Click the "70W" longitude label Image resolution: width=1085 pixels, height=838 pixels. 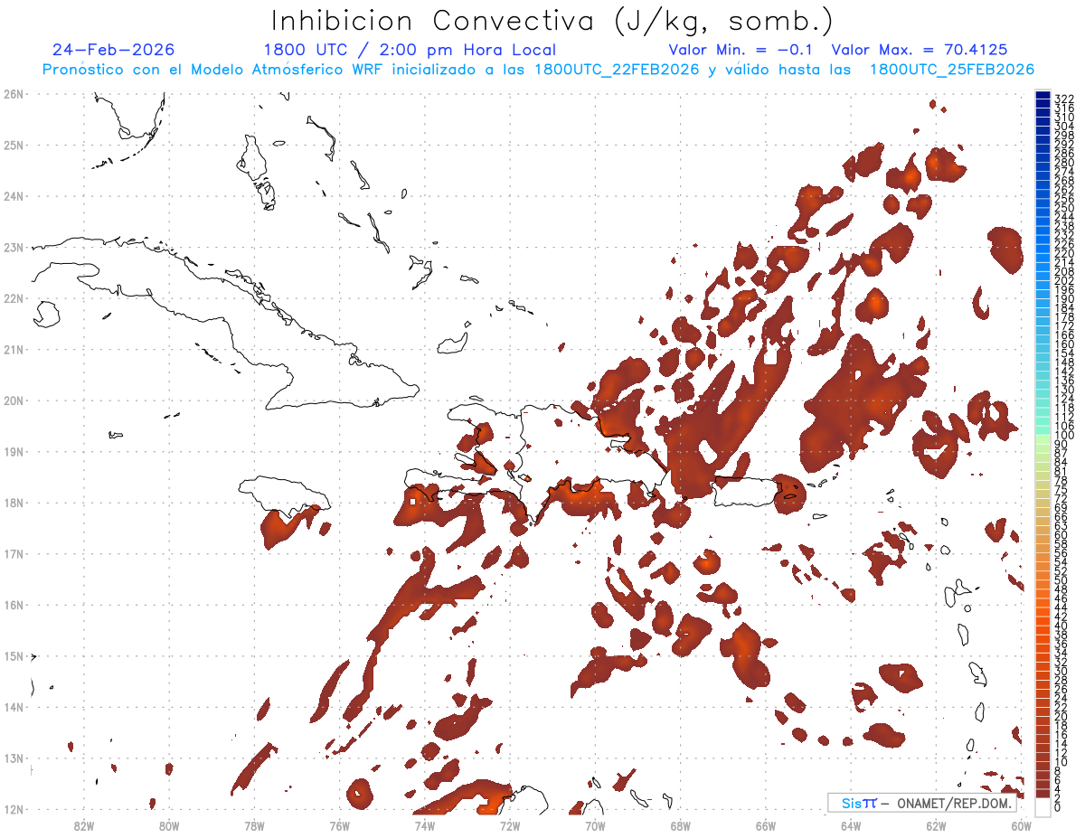tap(595, 824)
